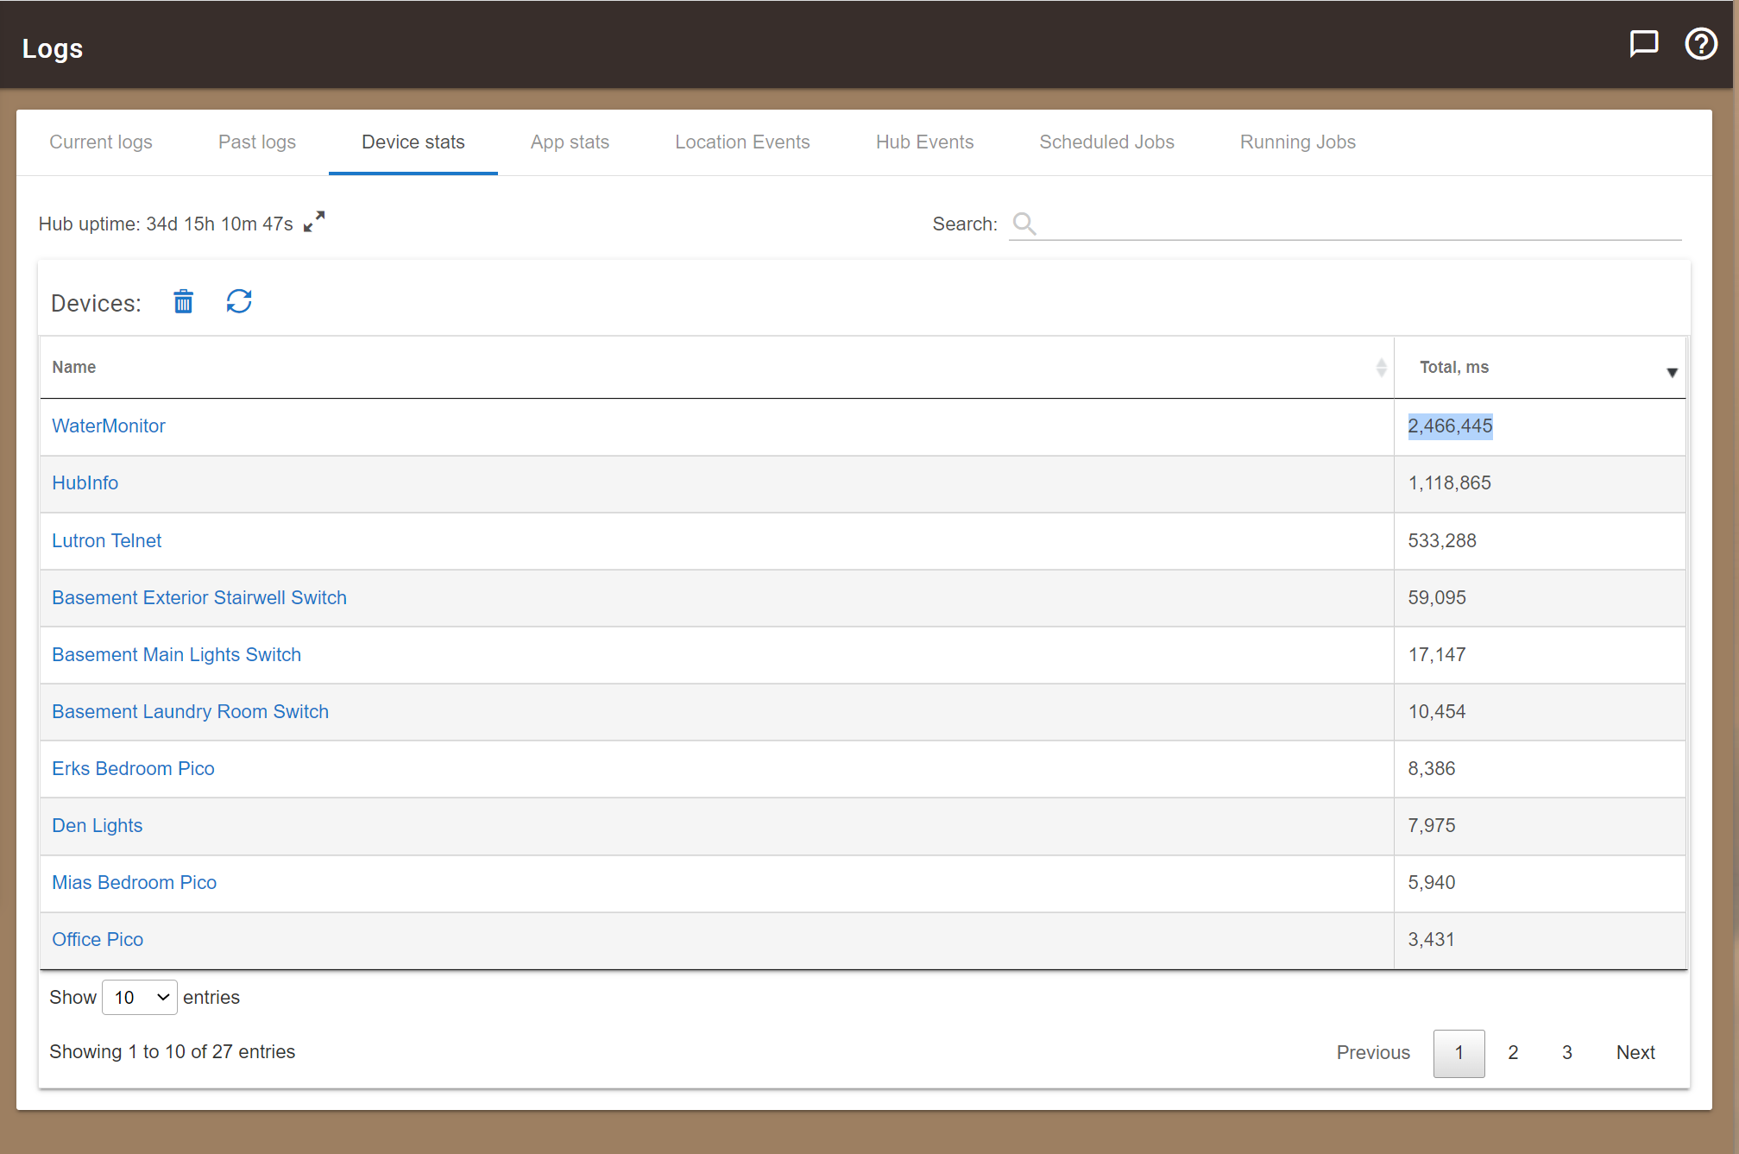
Task: Open Basement Exterior Stairwell Switch link
Action: 199,598
